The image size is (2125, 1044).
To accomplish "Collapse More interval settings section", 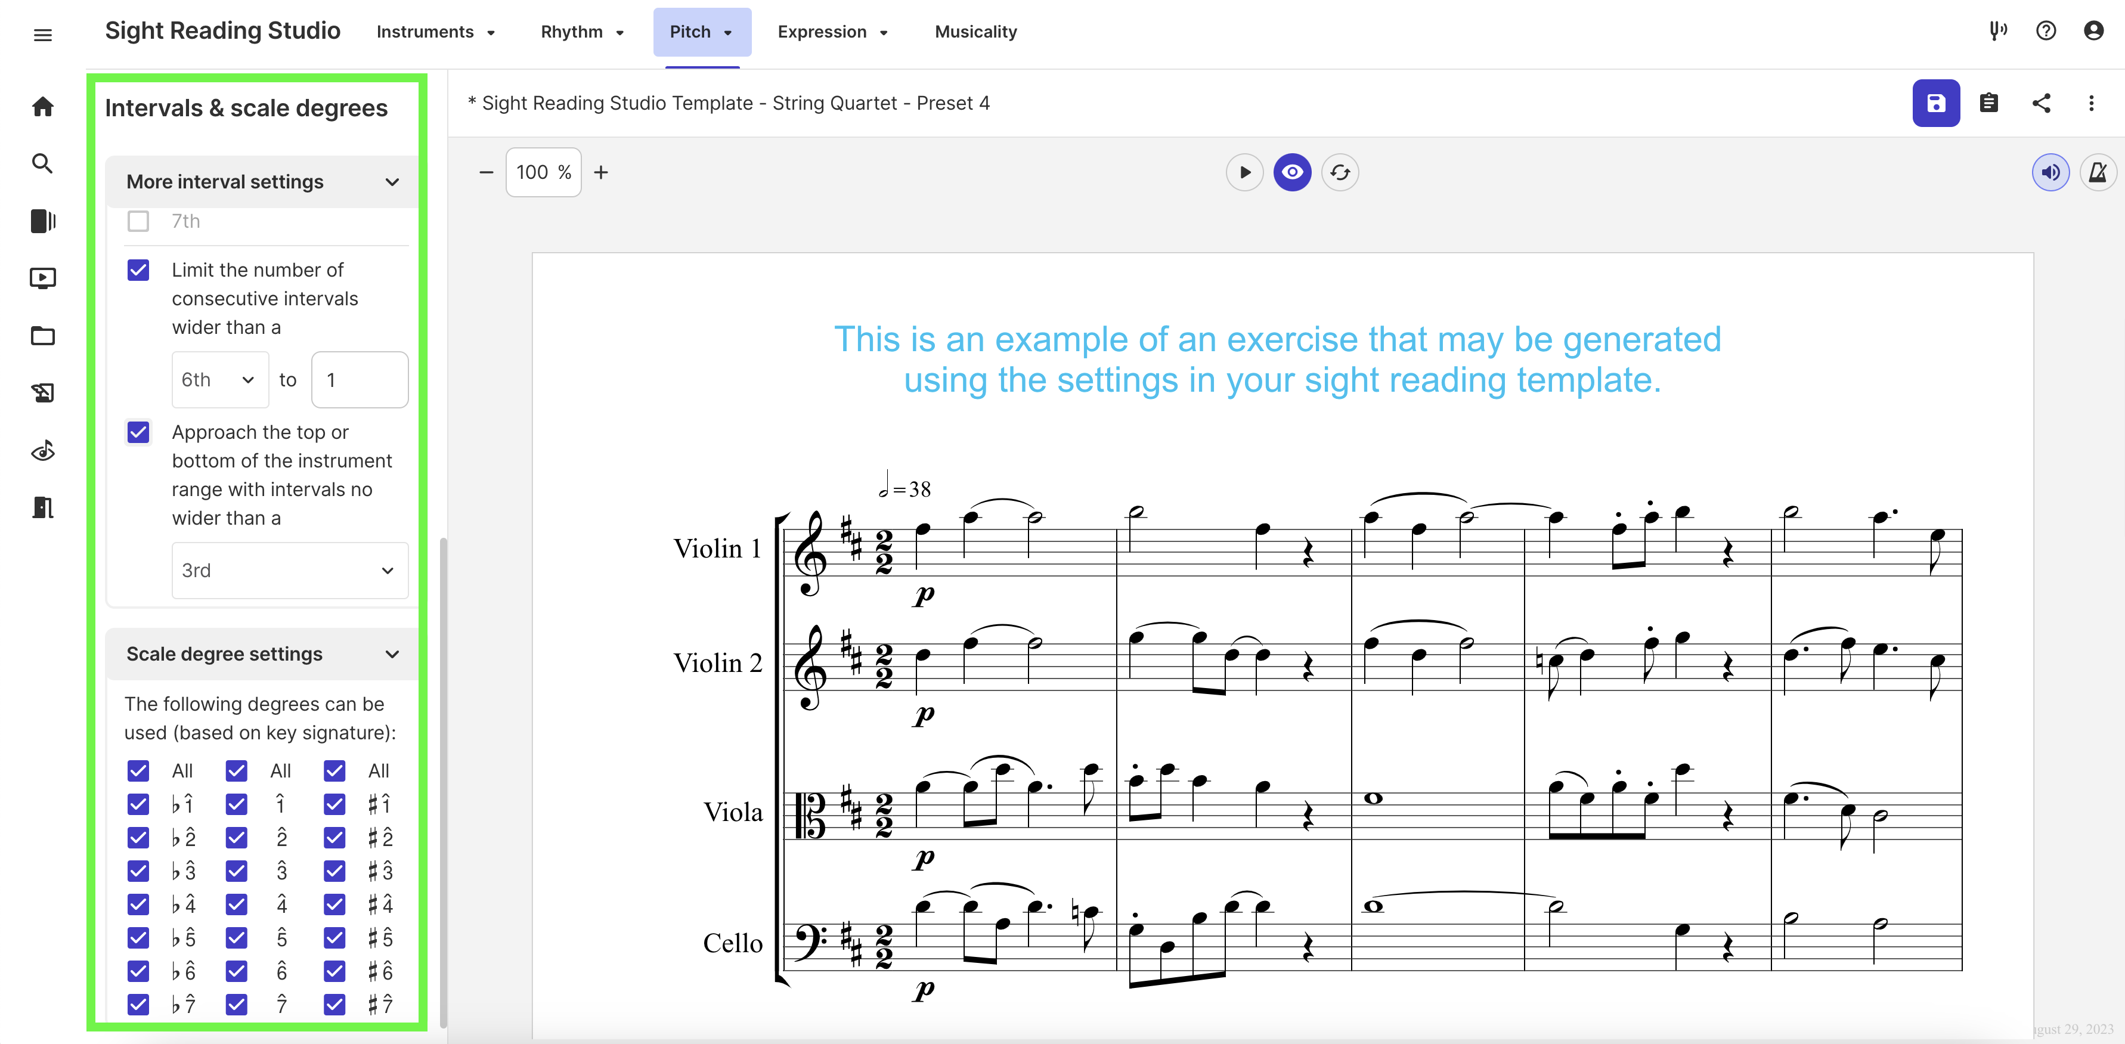I will [262, 181].
